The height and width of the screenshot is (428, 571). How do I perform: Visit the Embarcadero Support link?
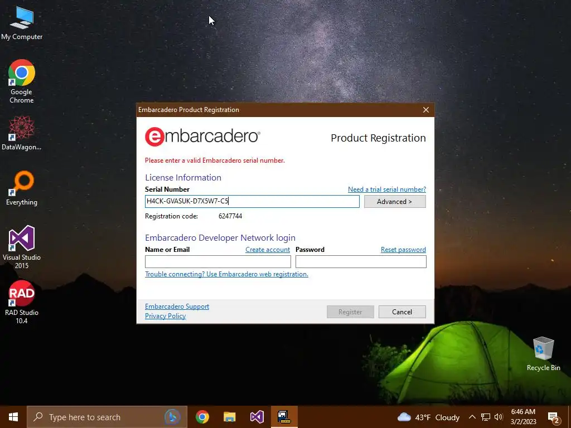click(x=177, y=307)
